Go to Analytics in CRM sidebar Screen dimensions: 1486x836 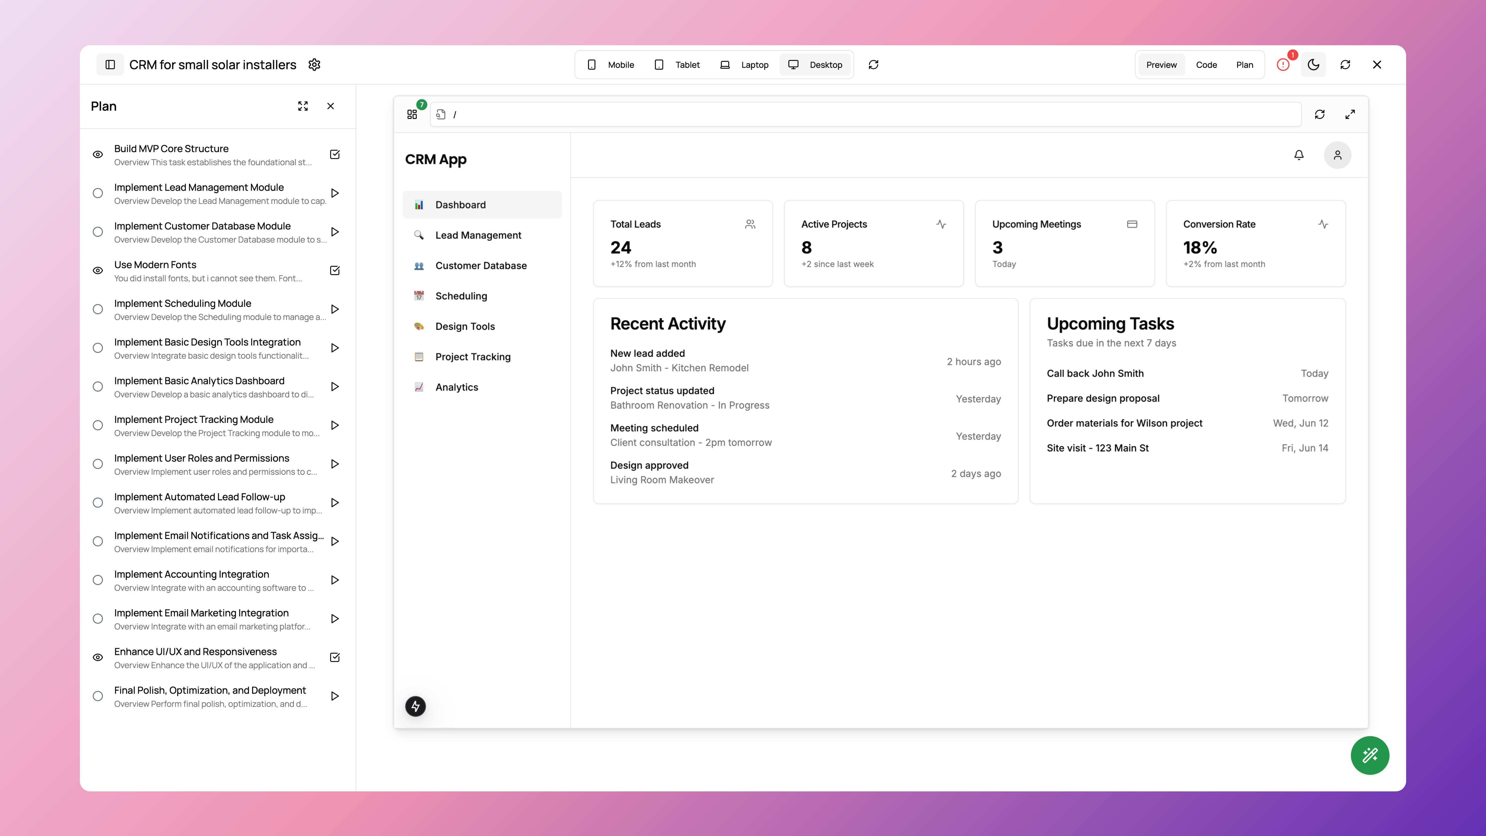click(456, 387)
